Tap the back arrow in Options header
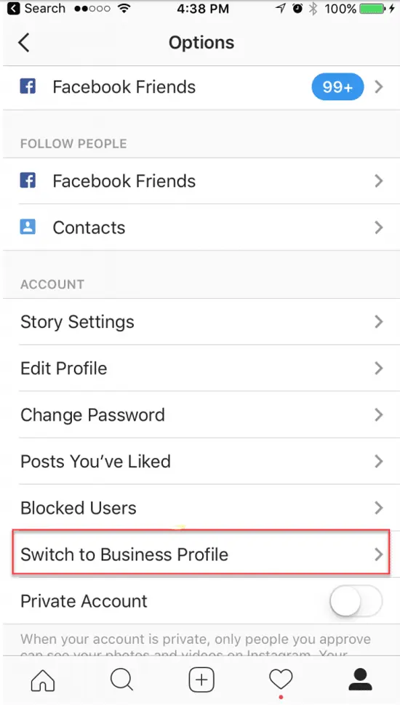400x705 pixels. [24, 43]
